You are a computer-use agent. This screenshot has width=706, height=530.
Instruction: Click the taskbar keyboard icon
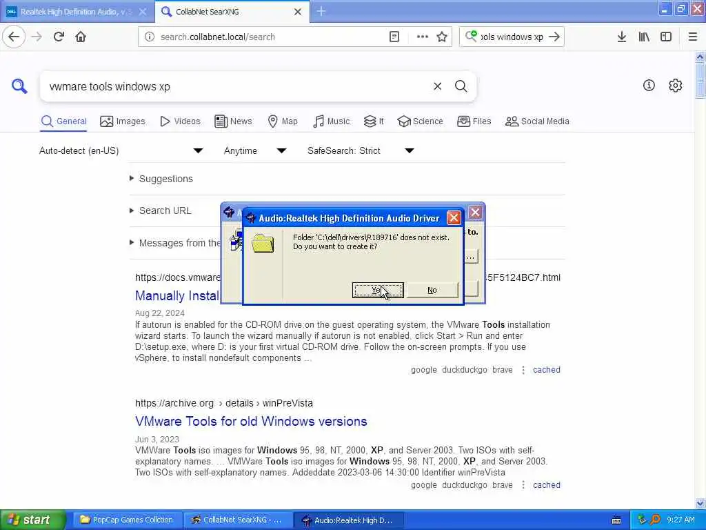click(x=616, y=520)
